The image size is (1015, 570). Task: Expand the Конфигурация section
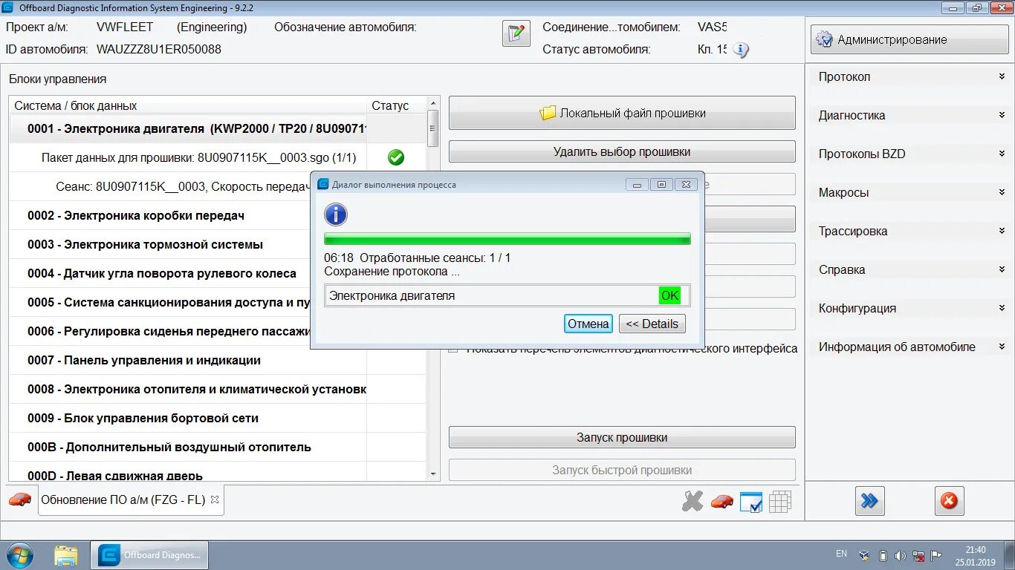(909, 309)
